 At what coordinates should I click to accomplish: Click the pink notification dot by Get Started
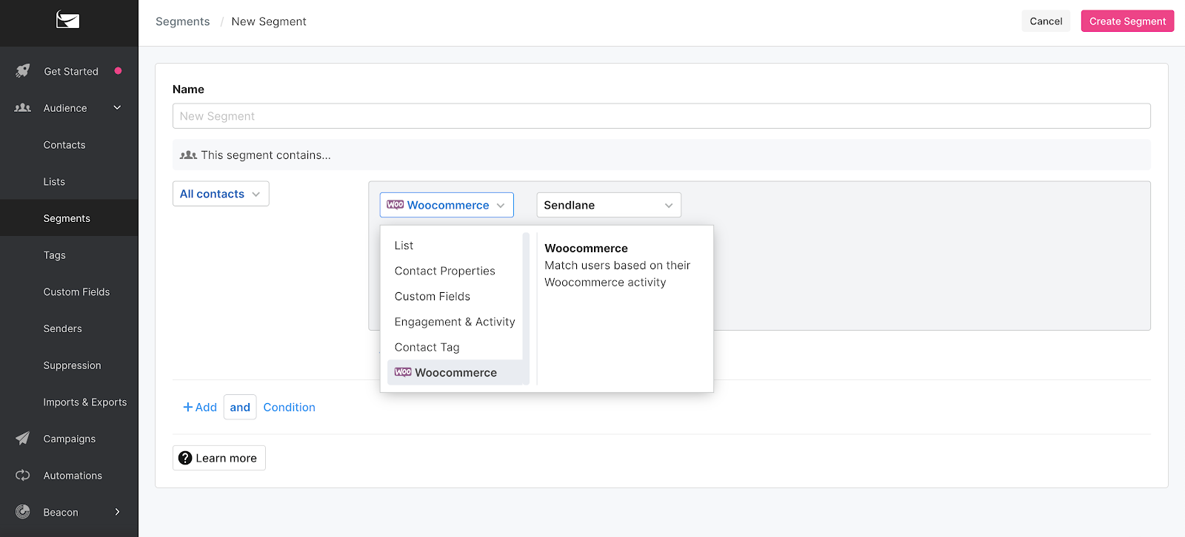click(118, 71)
